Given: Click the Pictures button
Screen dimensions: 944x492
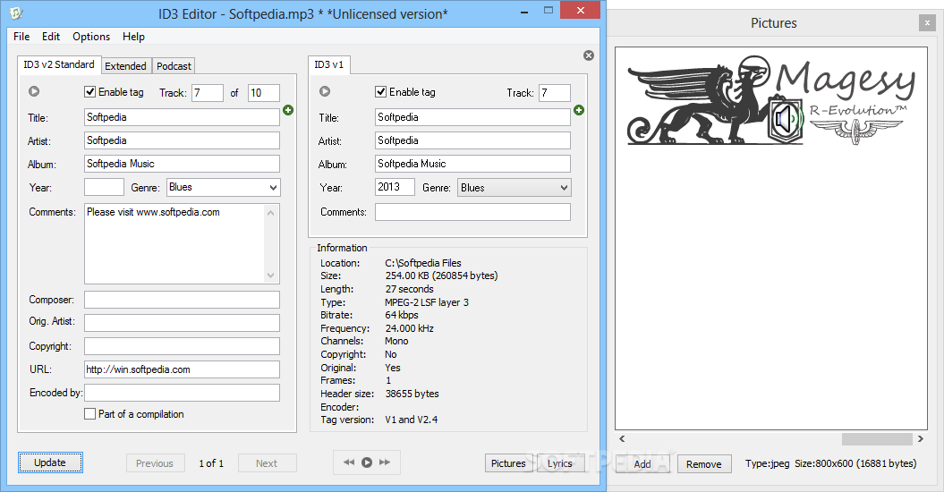Looking at the screenshot, I should coord(508,463).
